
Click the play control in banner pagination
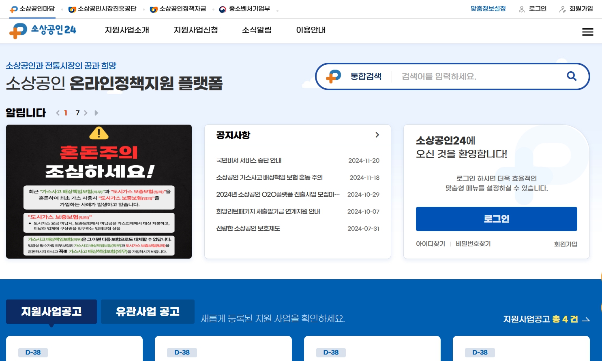(x=96, y=113)
